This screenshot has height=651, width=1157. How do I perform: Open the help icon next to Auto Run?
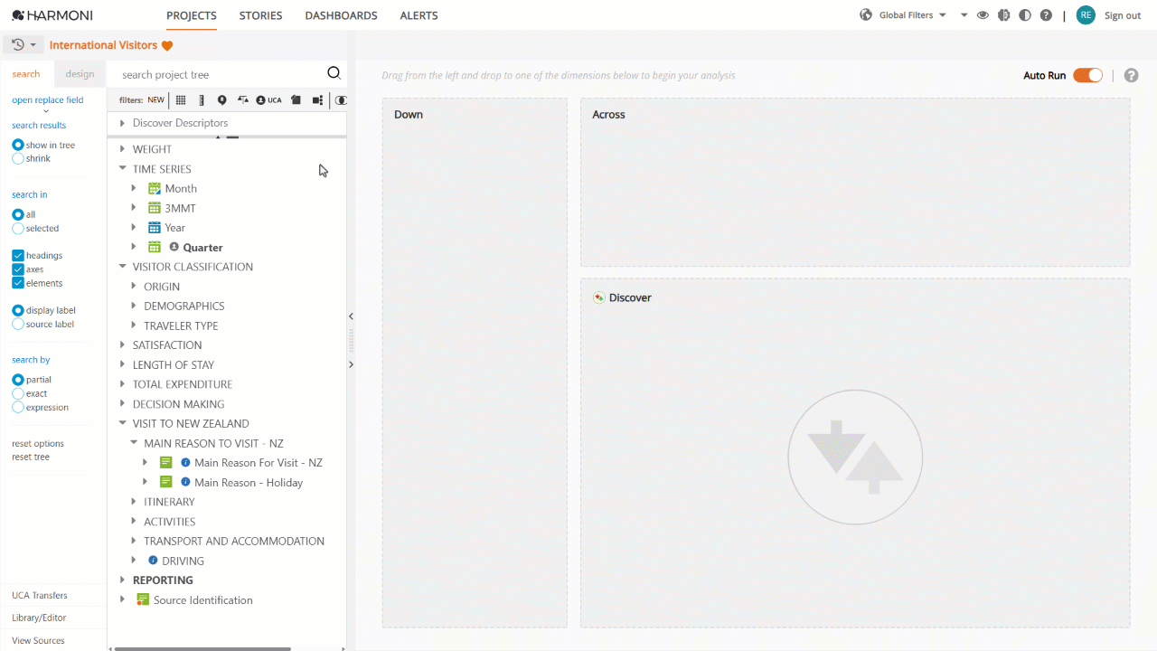pos(1131,76)
